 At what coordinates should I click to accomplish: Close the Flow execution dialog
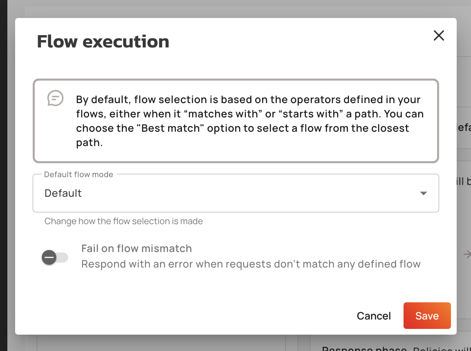pos(439,36)
